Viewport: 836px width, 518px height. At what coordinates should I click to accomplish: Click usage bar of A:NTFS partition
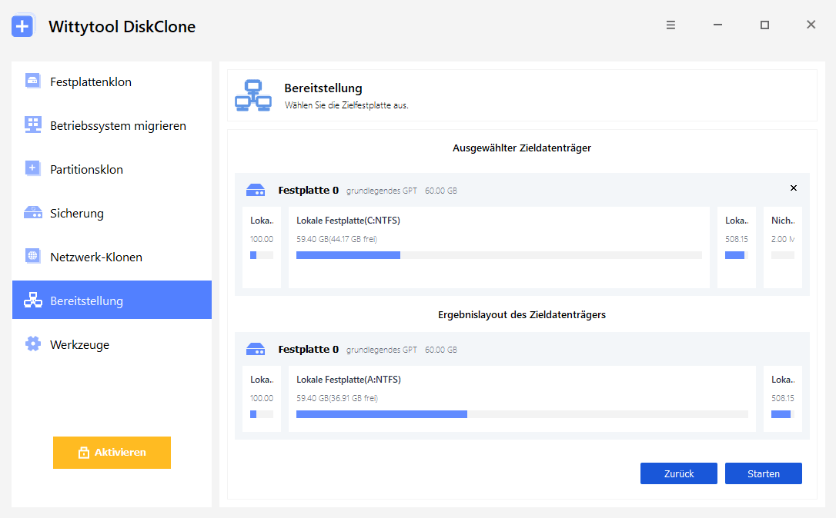522,414
